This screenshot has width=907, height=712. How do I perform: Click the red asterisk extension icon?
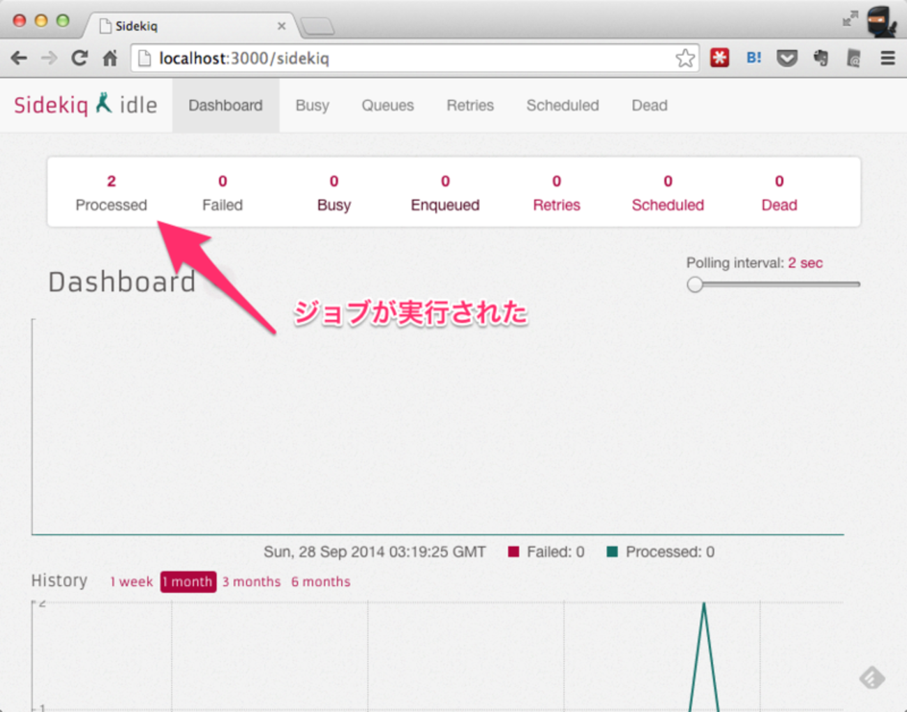pyautogui.click(x=719, y=59)
